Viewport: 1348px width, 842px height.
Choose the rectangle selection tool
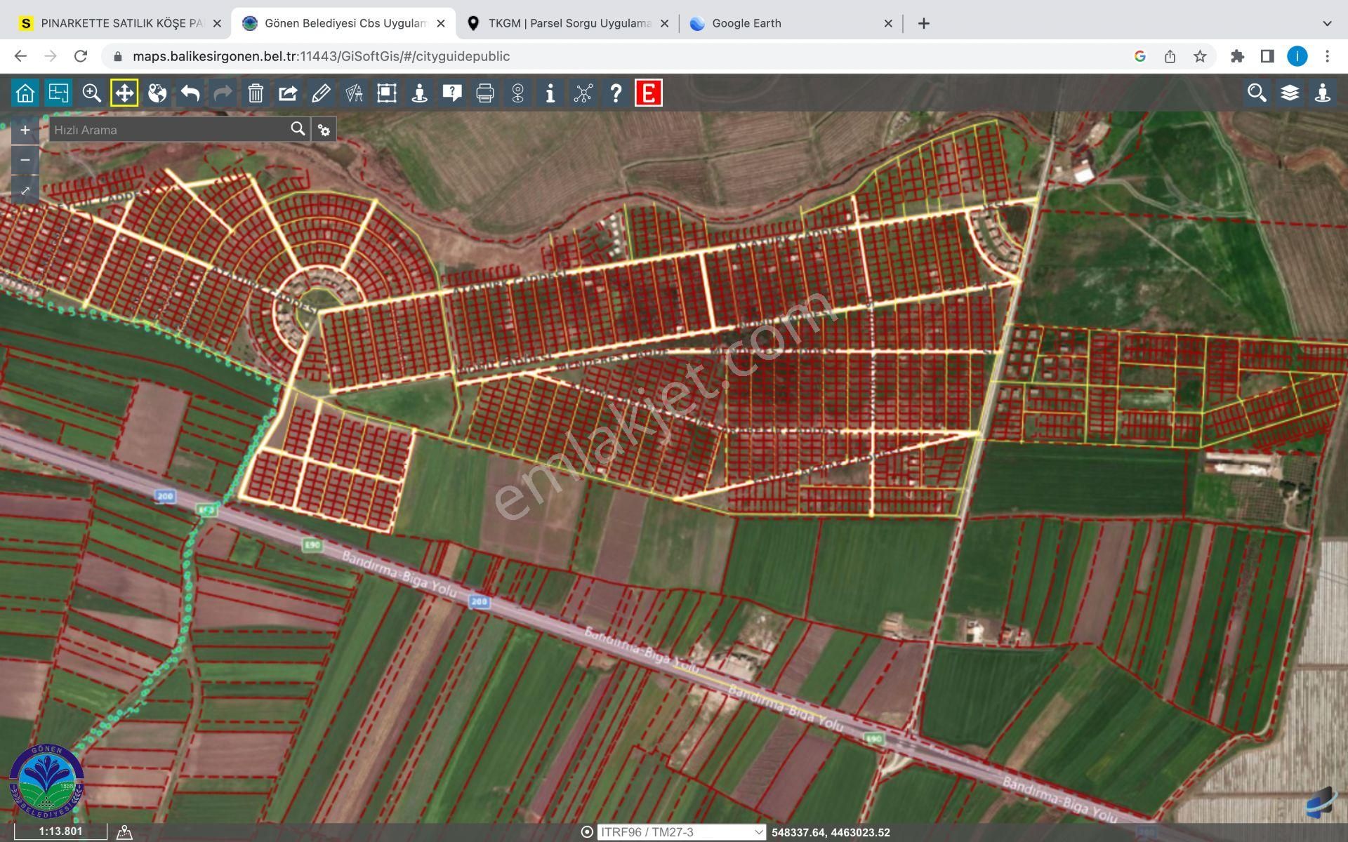coord(387,93)
